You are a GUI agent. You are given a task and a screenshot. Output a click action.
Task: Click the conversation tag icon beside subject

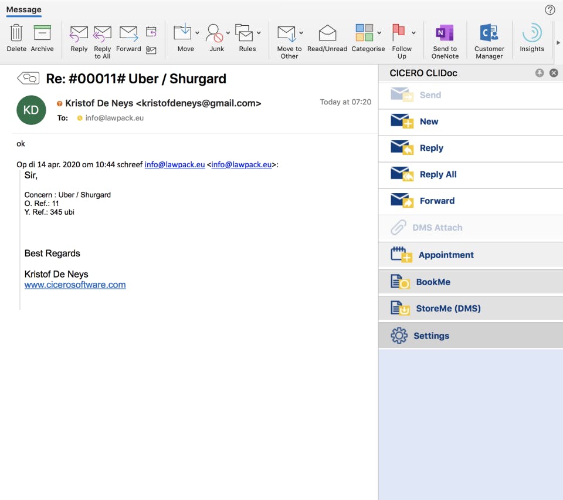tap(28, 78)
